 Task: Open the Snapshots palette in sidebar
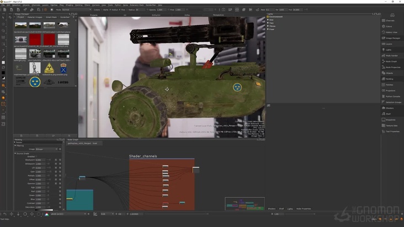390,120
